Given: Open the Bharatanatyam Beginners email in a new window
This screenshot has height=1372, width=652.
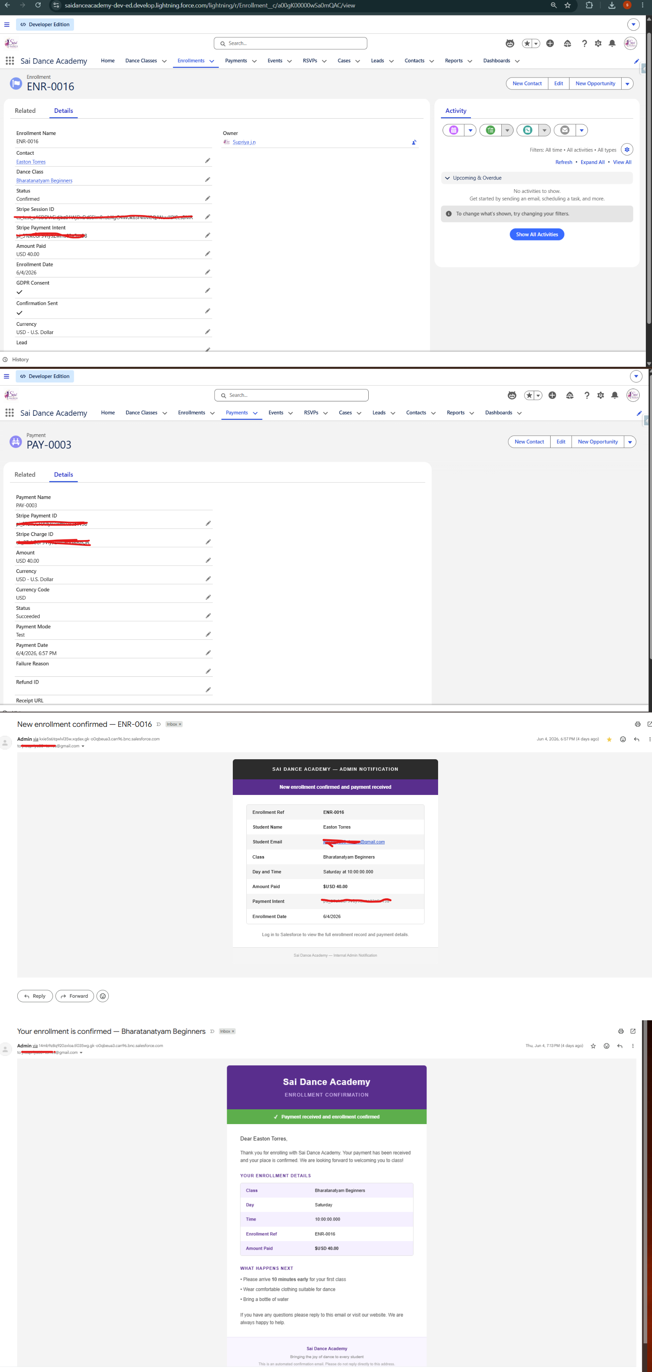Looking at the screenshot, I should (633, 1031).
